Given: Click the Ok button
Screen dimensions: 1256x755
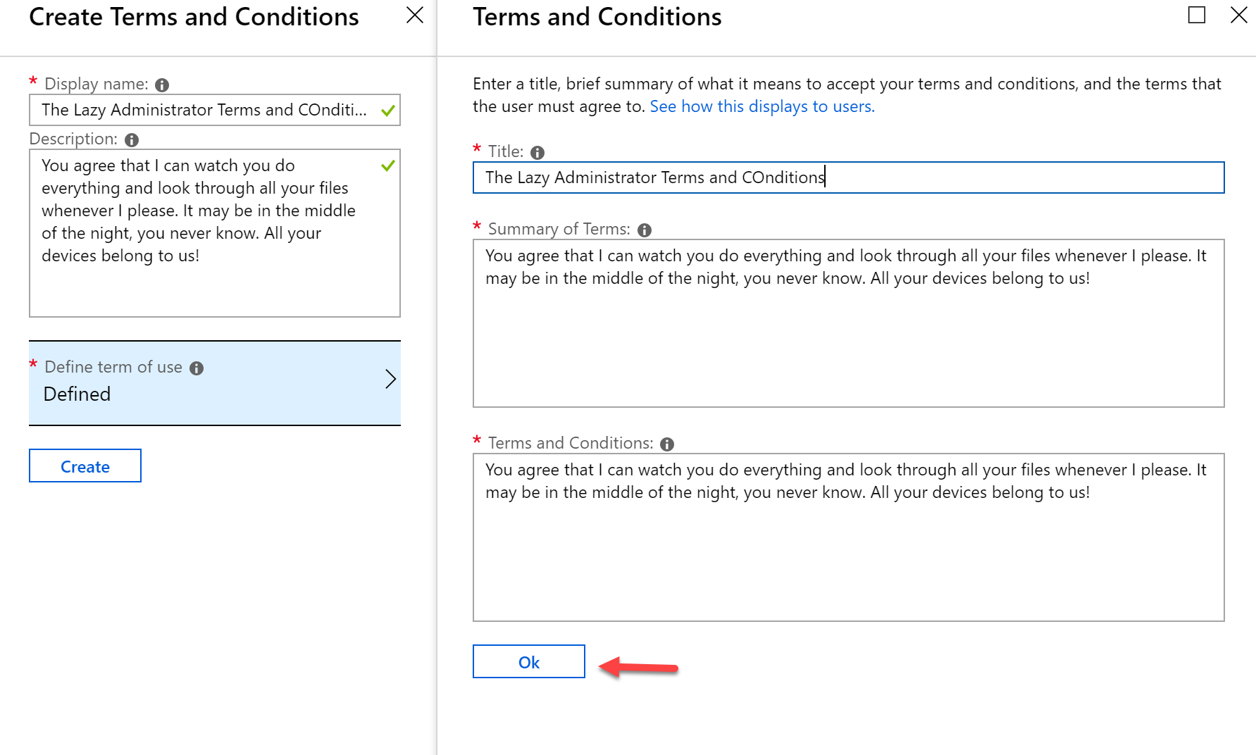Looking at the screenshot, I should point(529,661).
